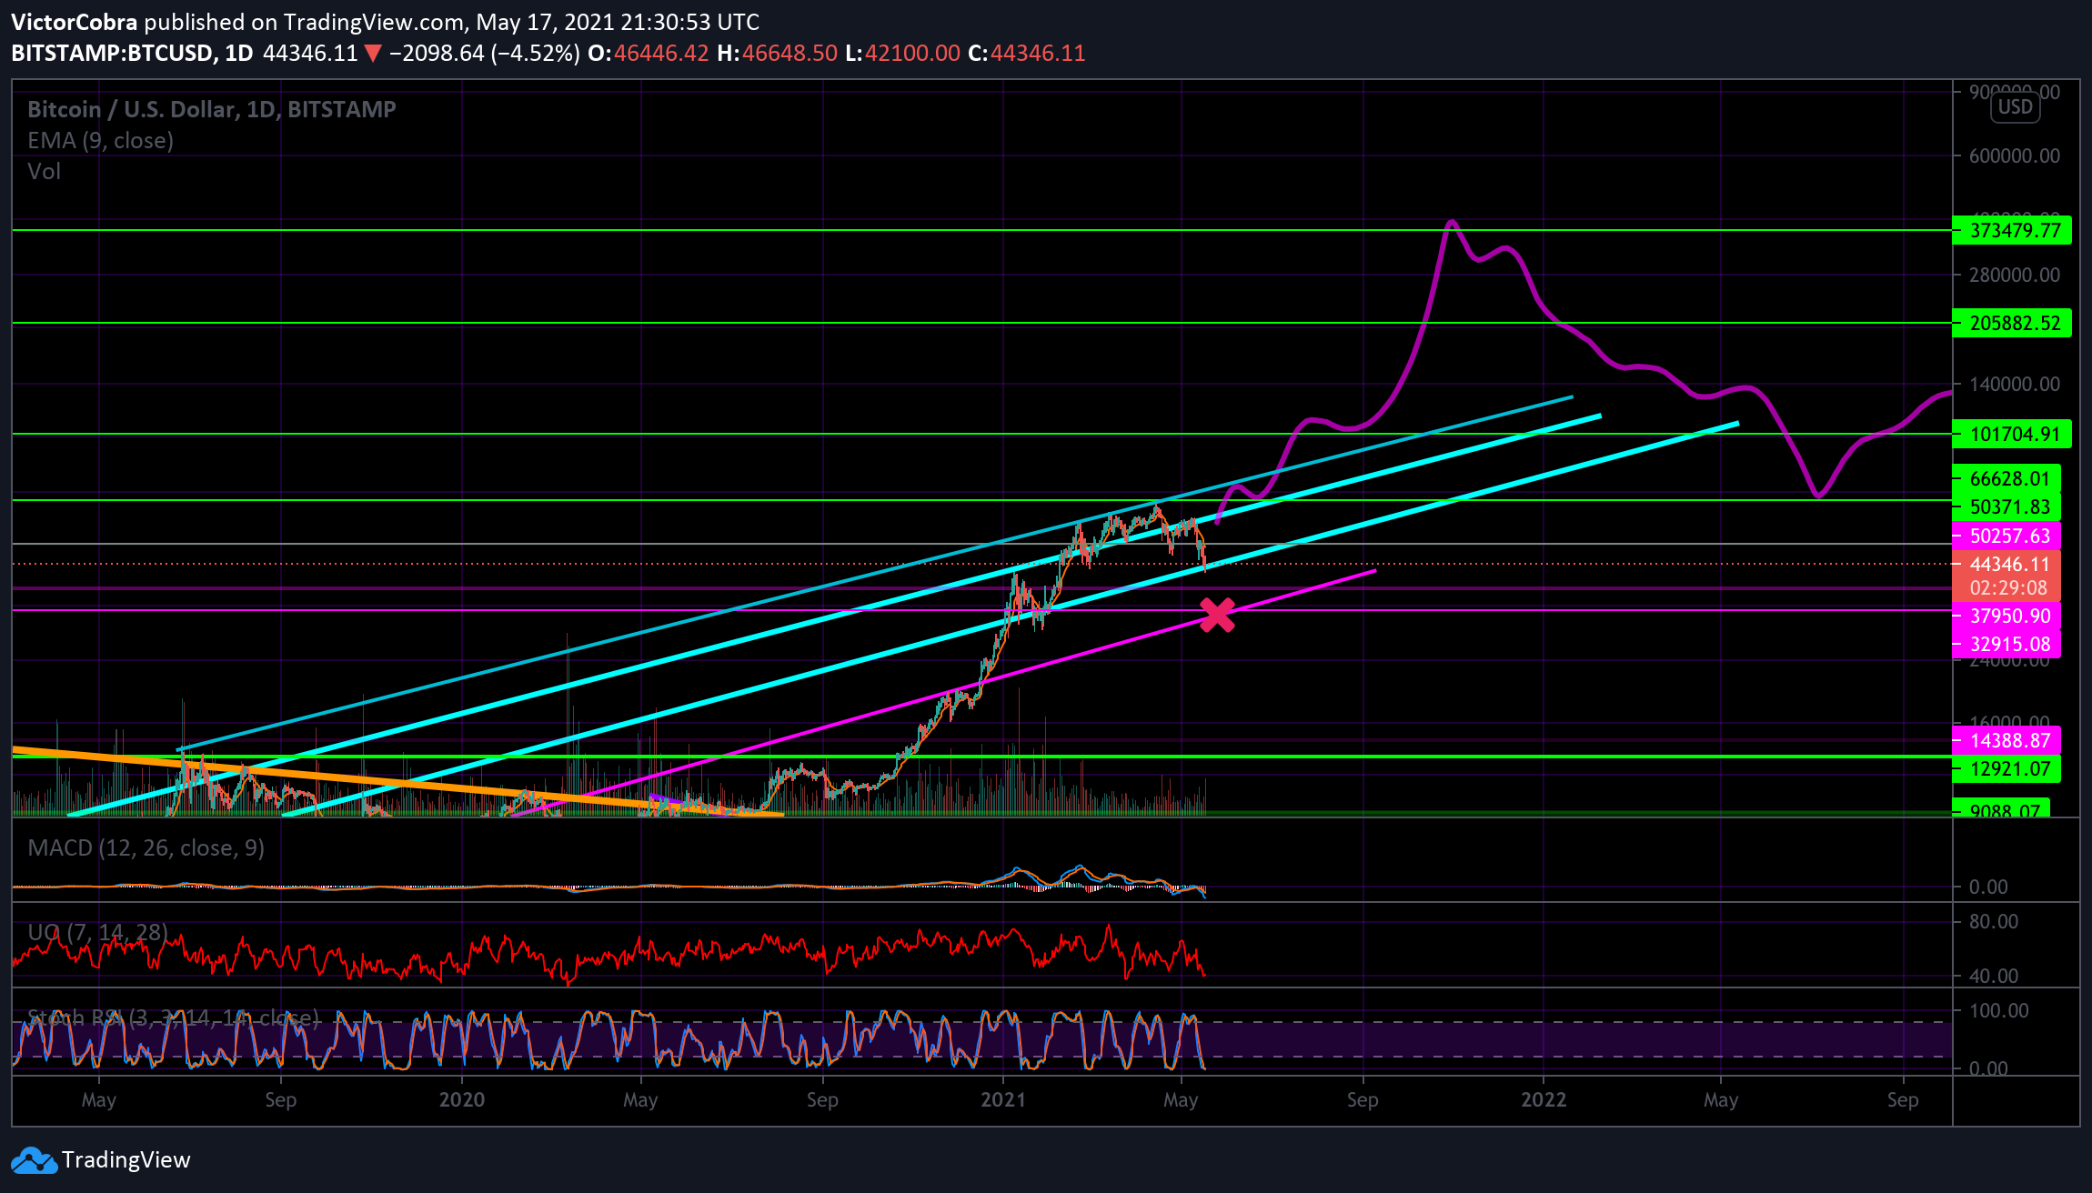Select the 37950.90 magenta price label
Image resolution: width=2092 pixels, height=1193 pixels.
[x=2007, y=616]
